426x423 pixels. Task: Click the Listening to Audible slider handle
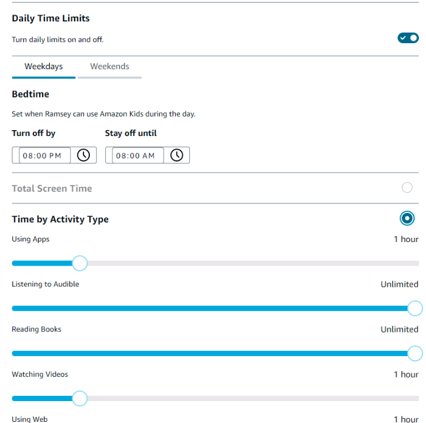coord(415,308)
